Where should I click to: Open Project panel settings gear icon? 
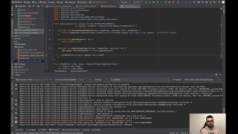(38, 6)
